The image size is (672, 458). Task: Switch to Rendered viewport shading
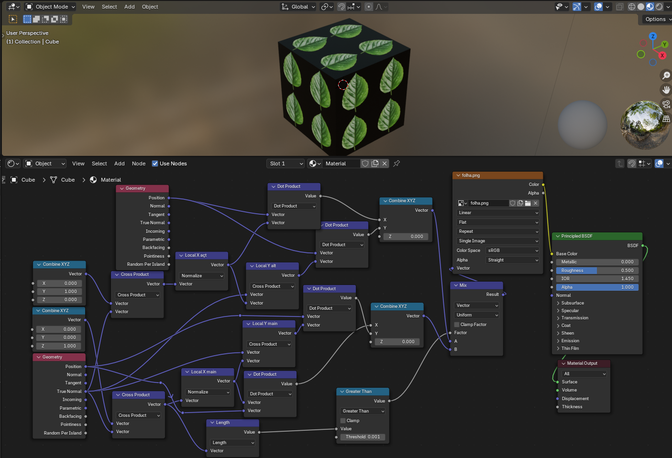tap(659, 7)
